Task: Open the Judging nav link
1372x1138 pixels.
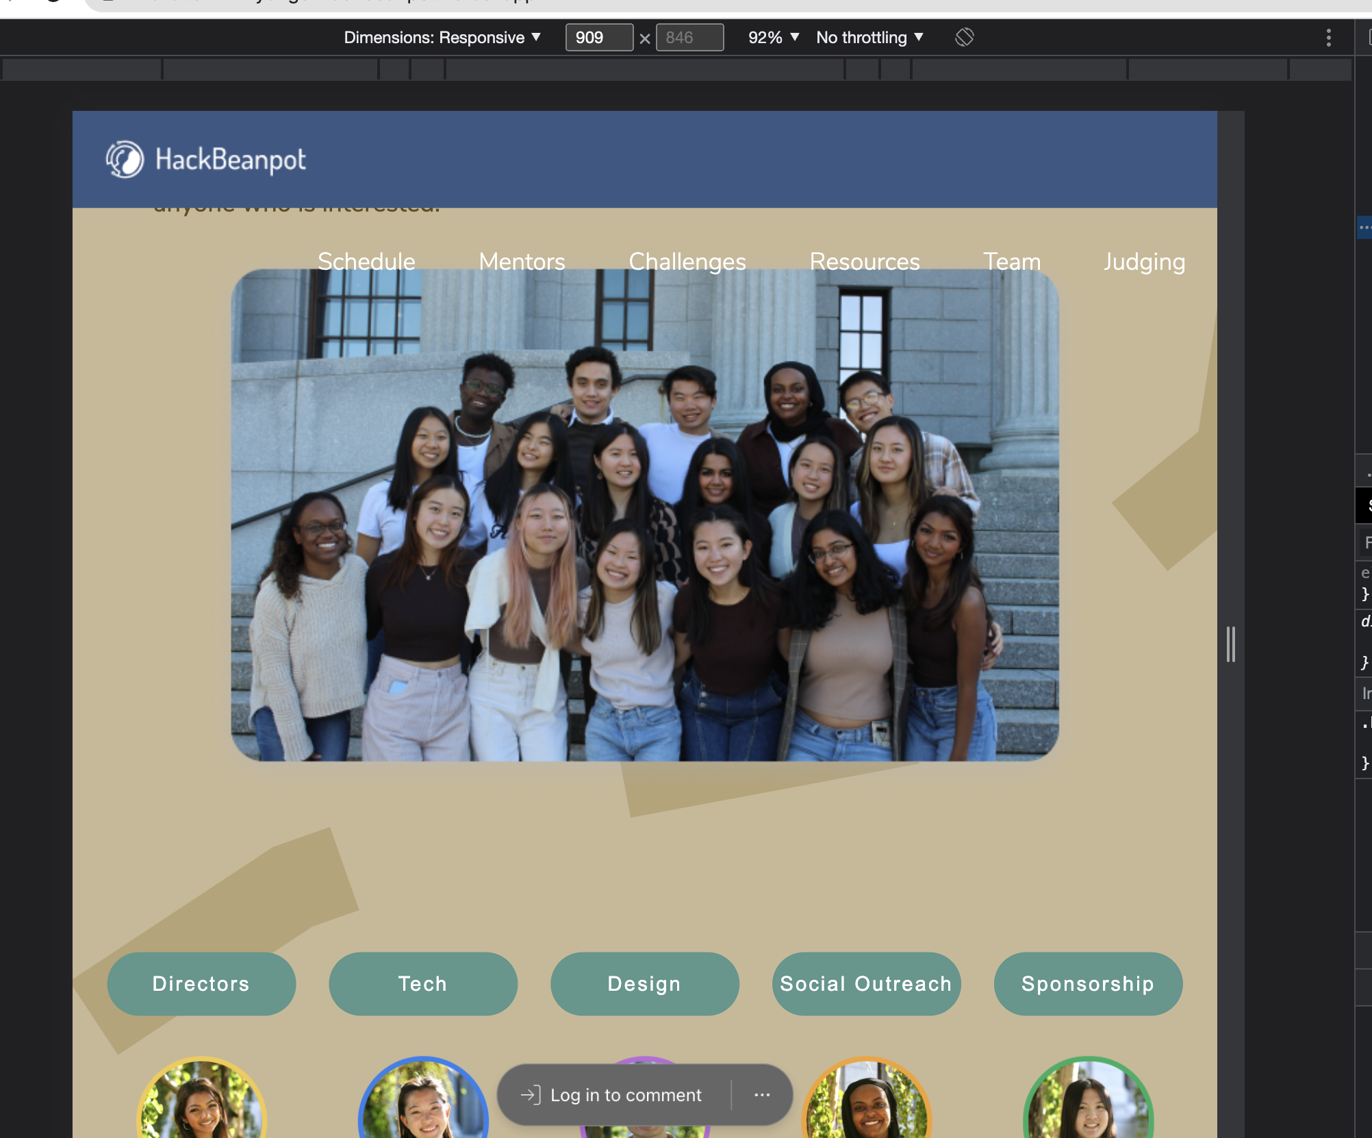Action: [1144, 262]
